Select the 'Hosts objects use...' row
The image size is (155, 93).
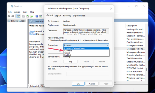135,33
